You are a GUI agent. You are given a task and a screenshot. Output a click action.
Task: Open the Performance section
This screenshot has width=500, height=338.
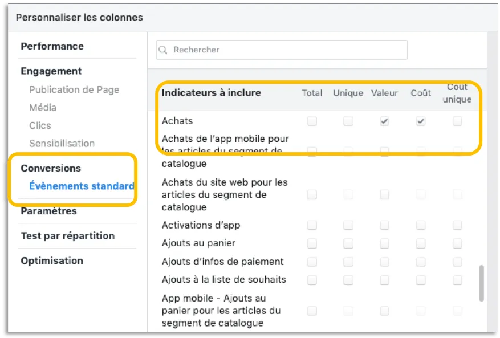[x=52, y=46]
